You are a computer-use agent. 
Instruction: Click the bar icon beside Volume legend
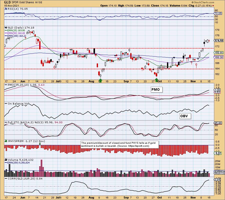coord(6,160)
